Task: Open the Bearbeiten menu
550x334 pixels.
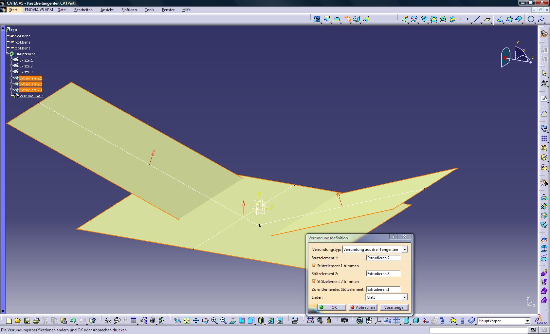Action: click(x=83, y=10)
